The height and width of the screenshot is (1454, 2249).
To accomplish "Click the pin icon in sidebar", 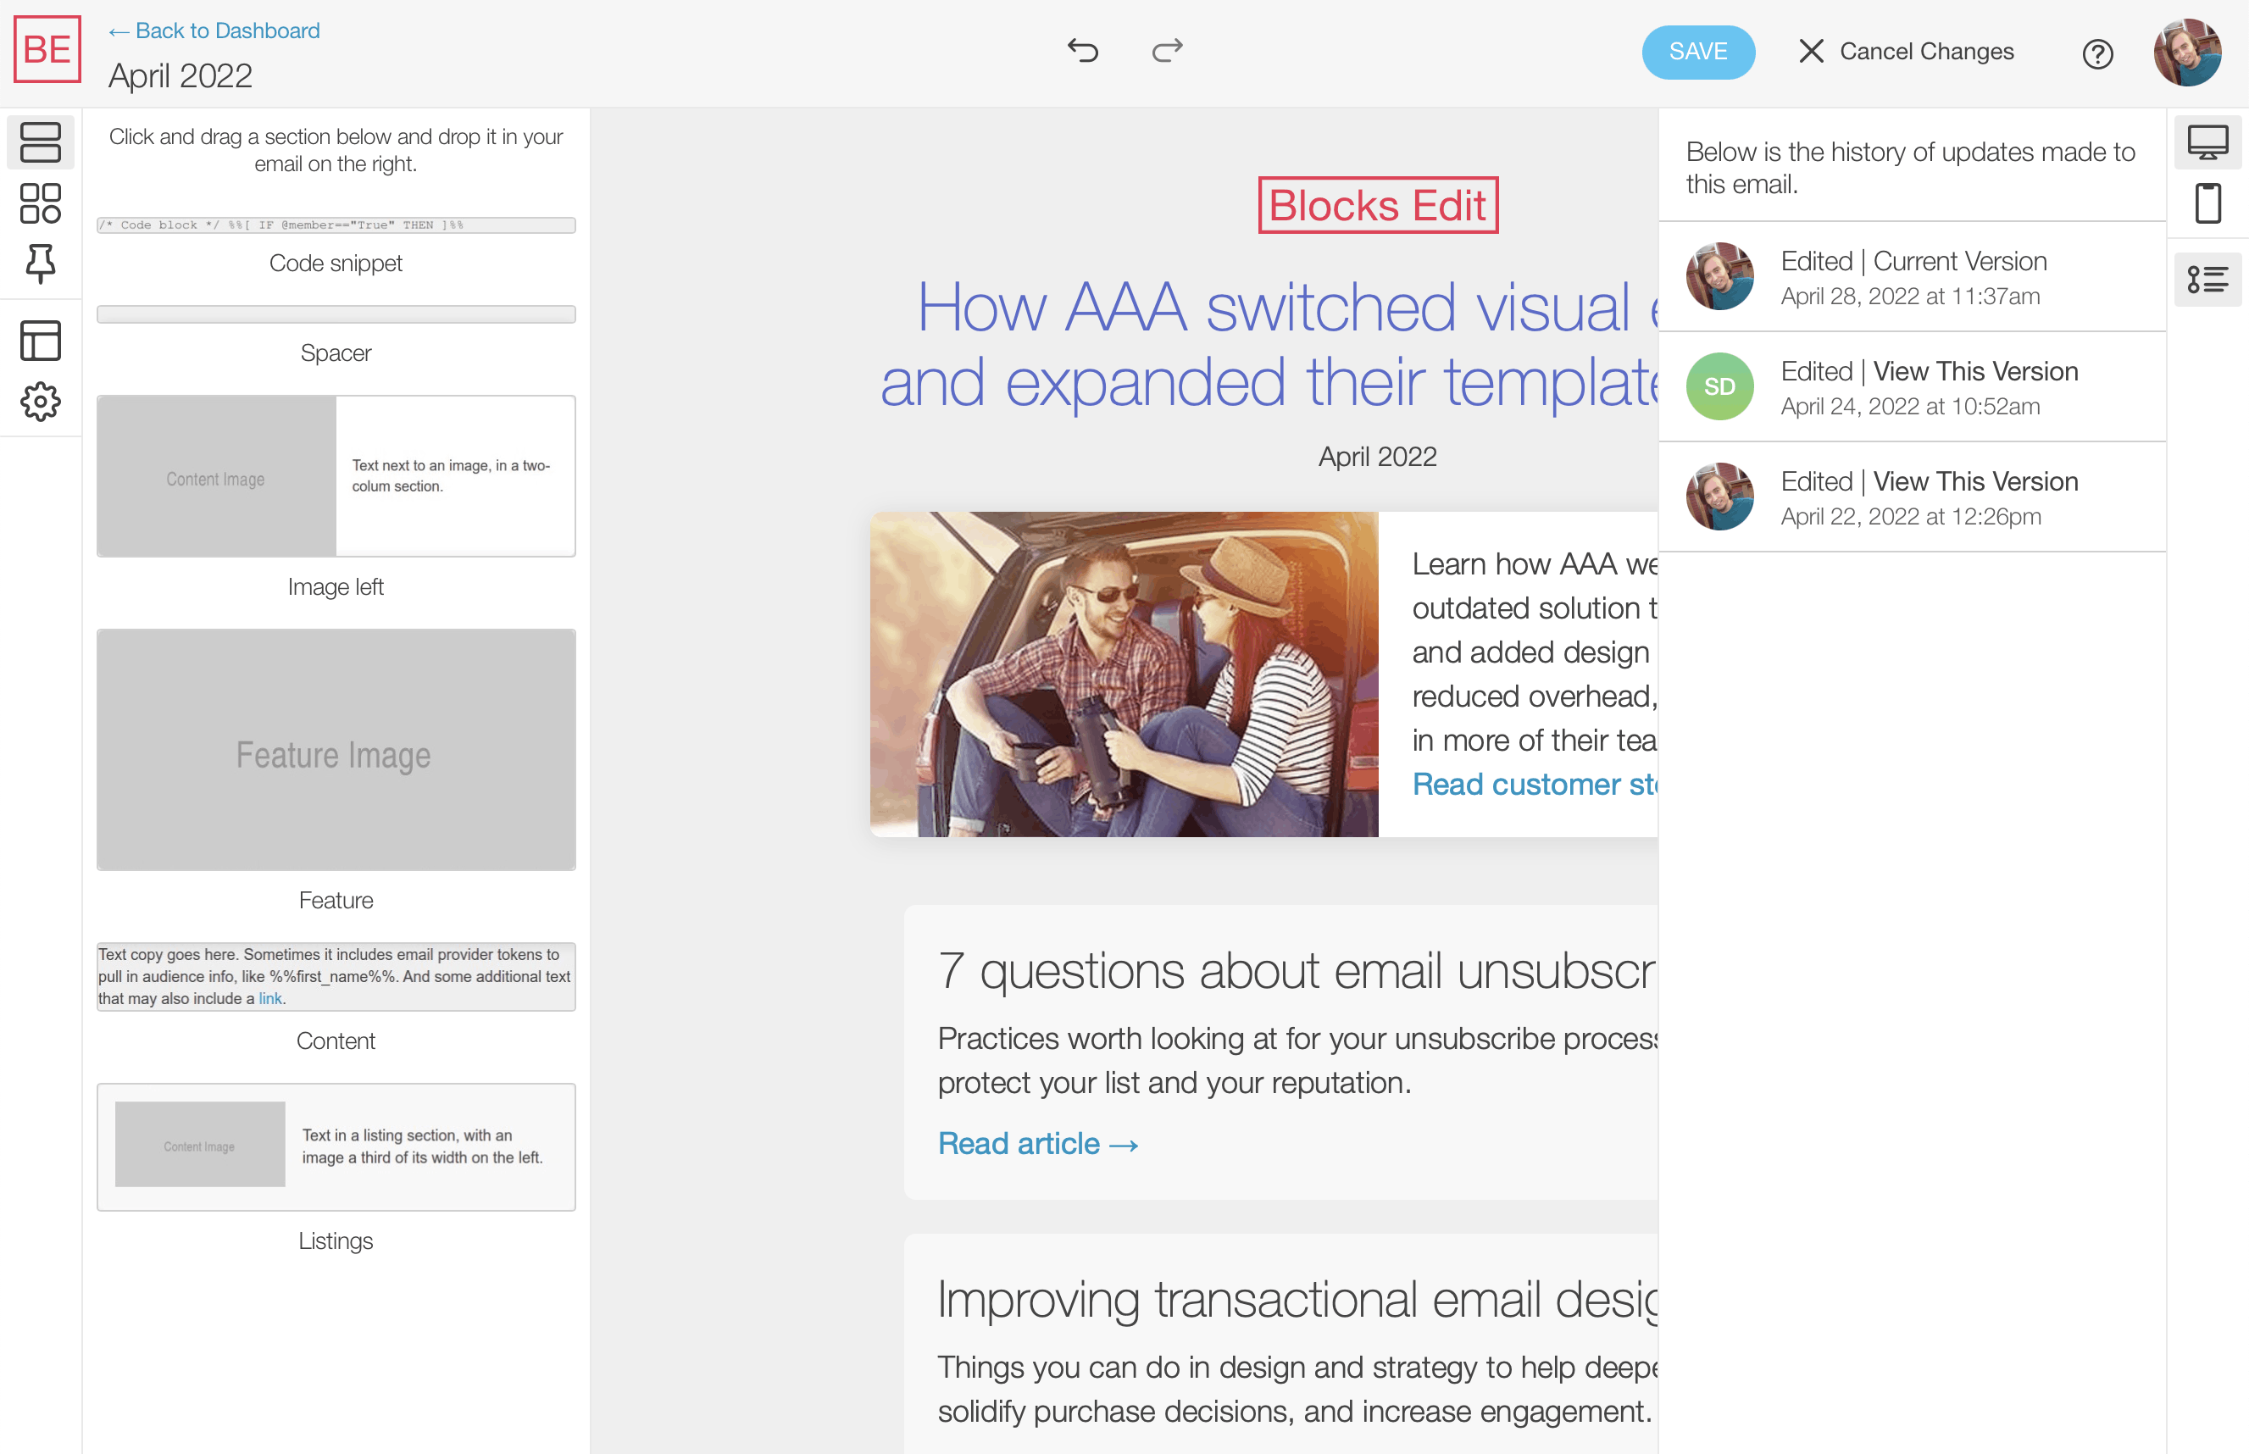I will (41, 264).
